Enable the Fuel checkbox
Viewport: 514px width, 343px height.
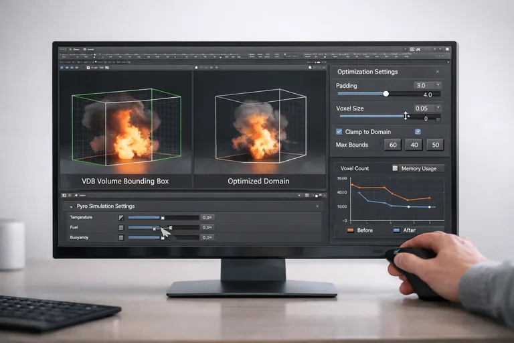pyautogui.click(x=121, y=228)
